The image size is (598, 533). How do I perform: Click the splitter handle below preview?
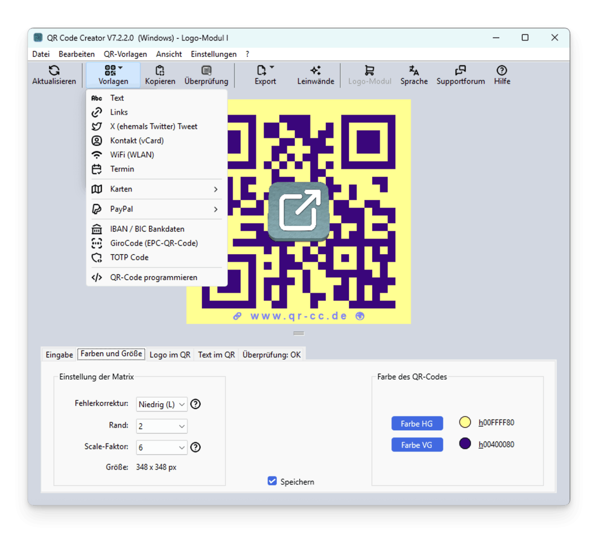coord(298,333)
